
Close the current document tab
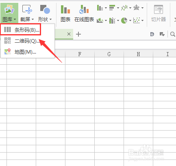tap(69, 34)
